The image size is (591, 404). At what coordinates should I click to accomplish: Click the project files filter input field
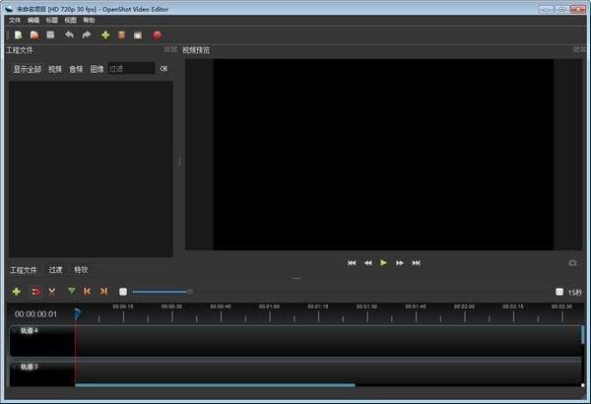tap(130, 69)
